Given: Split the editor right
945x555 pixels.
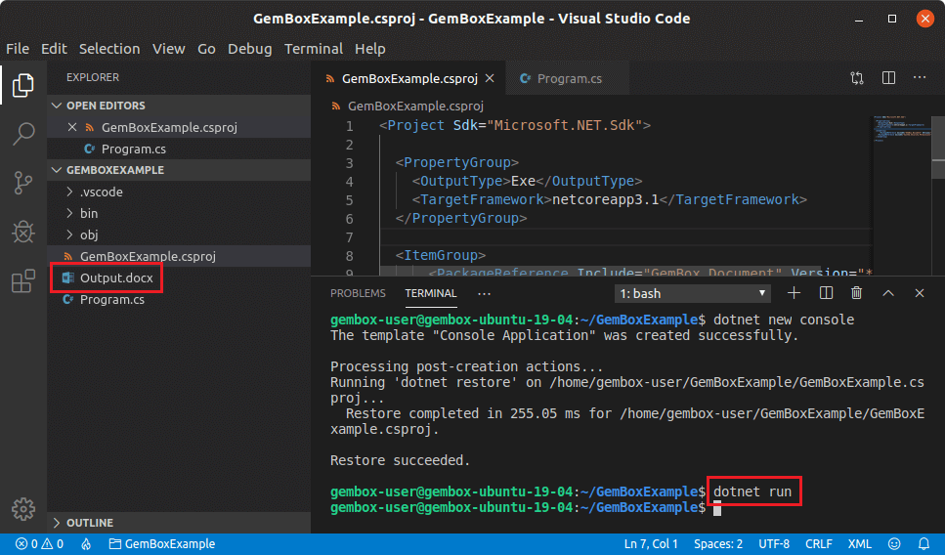Looking at the screenshot, I should [x=888, y=78].
